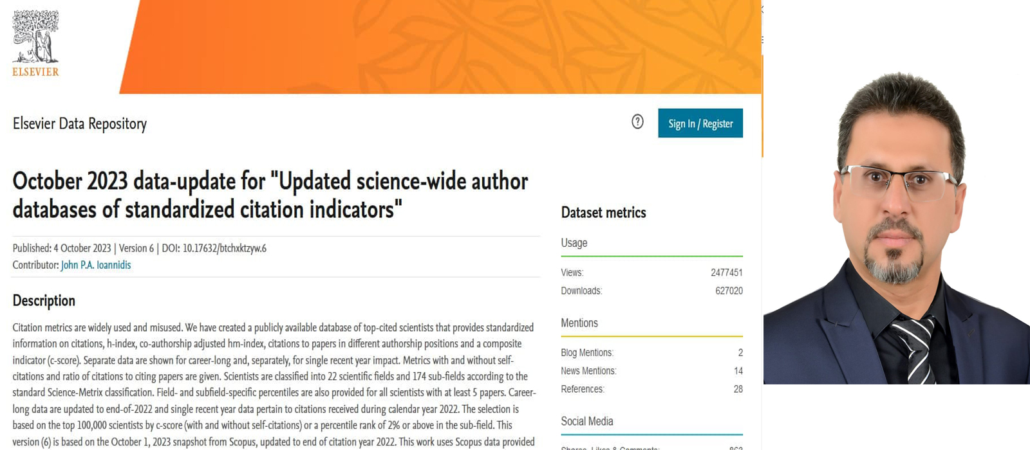Select the portrait photo of the man

coord(897,227)
